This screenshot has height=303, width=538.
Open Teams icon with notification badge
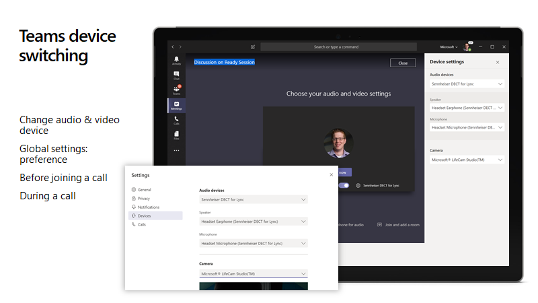click(176, 90)
